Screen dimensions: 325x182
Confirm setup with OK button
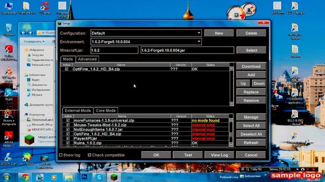pyautogui.click(x=156, y=155)
